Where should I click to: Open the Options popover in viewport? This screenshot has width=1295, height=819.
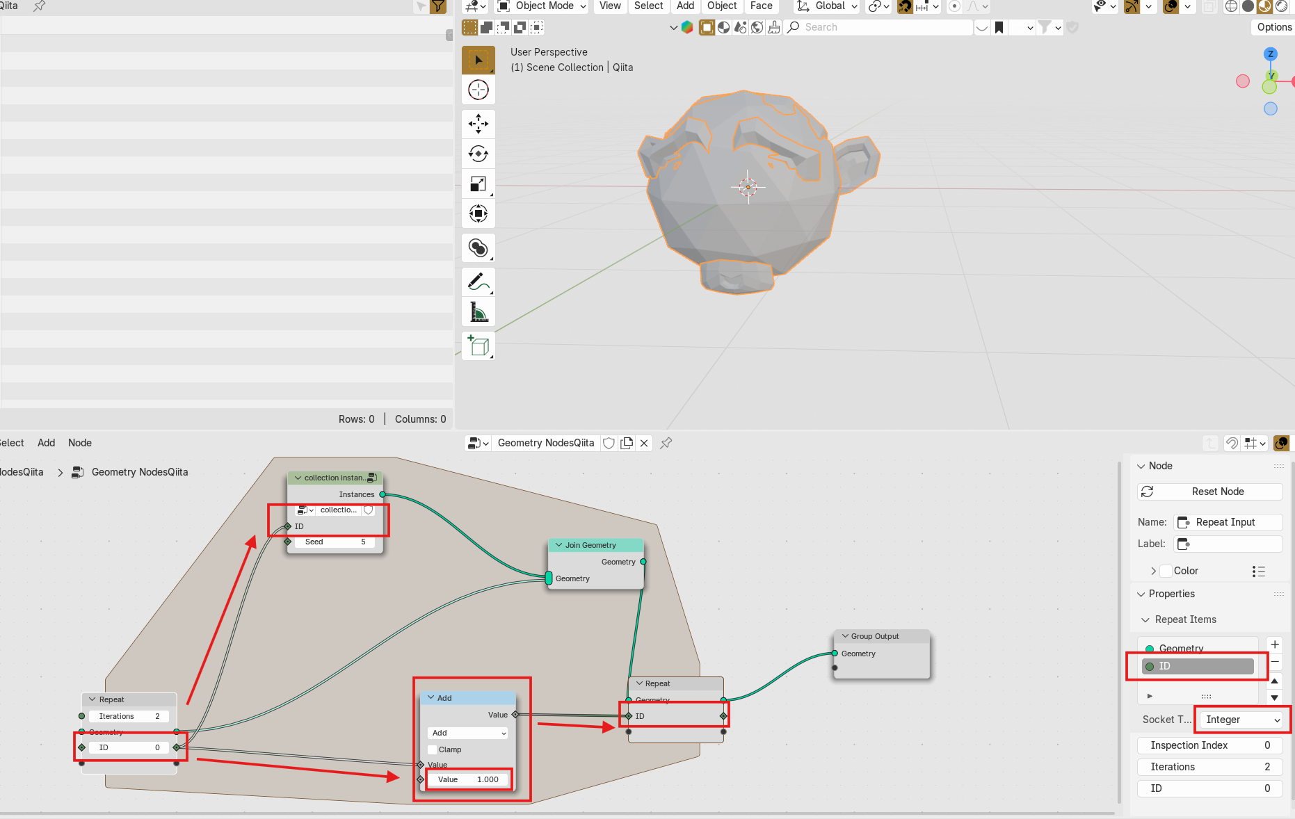pos(1273,27)
